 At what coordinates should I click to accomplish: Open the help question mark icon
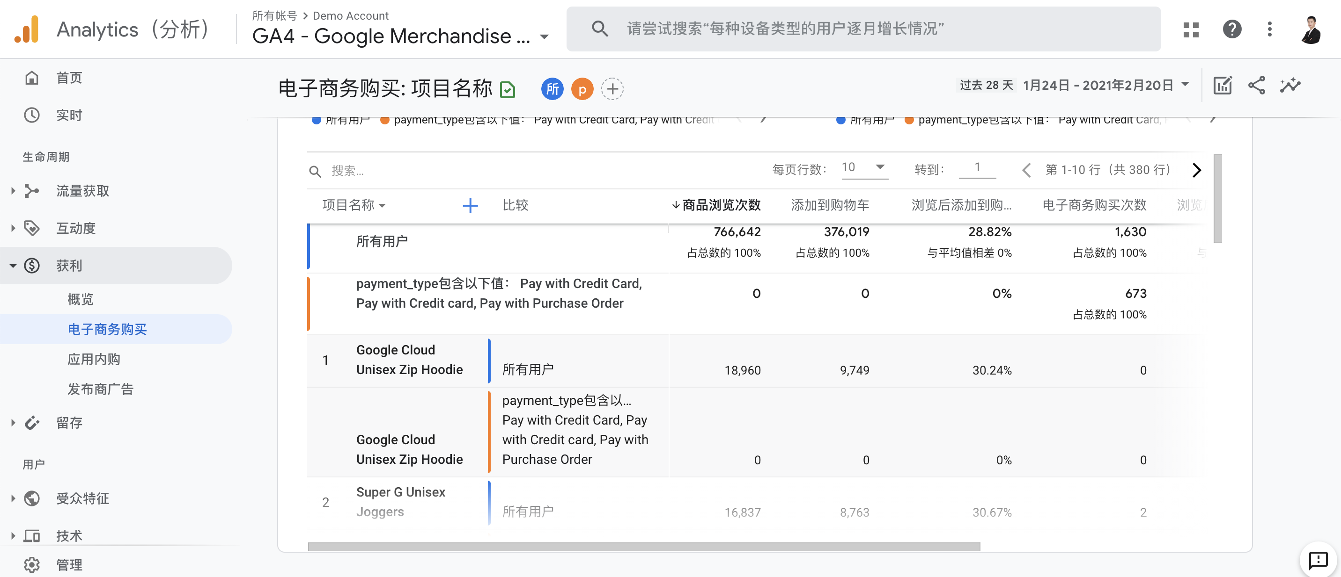(x=1232, y=29)
